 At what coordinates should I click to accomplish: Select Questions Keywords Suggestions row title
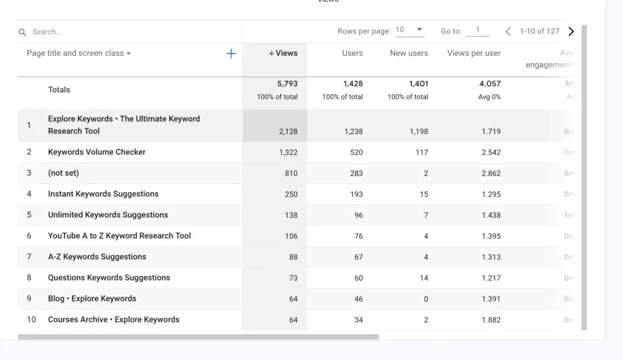pyautogui.click(x=109, y=277)
